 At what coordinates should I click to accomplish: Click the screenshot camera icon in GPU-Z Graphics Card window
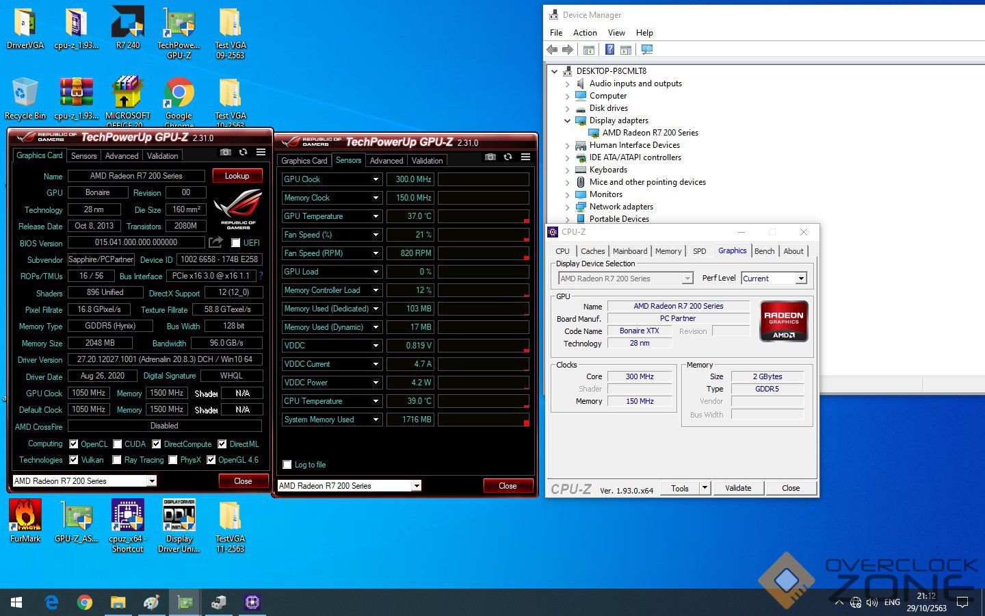(x=225, y=152)
